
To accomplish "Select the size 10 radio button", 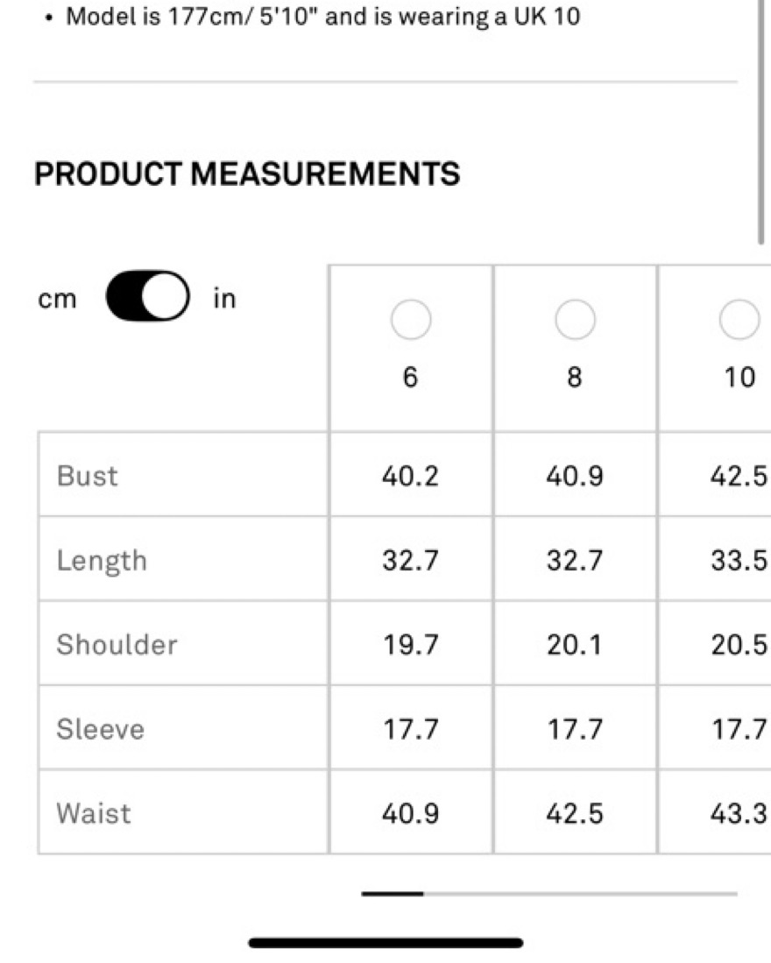I will (x=739, y=320).
